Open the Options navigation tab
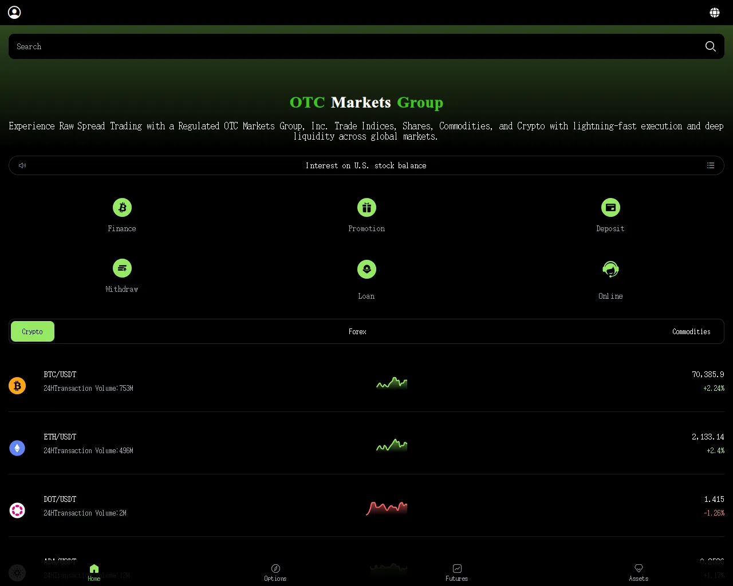This screenshot has height=586, width=733. [x=275, y=572]
